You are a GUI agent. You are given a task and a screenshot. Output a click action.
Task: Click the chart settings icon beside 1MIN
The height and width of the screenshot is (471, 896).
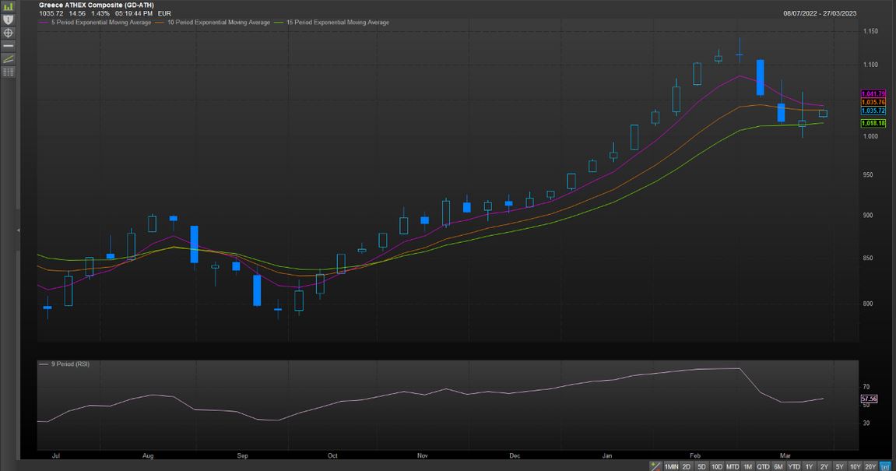657,466
